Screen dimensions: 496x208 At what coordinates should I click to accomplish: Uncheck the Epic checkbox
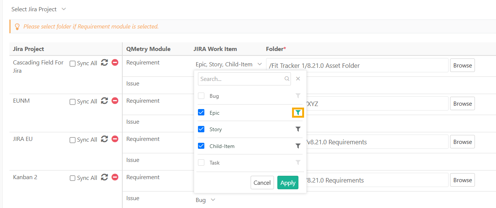coord(201,112)
